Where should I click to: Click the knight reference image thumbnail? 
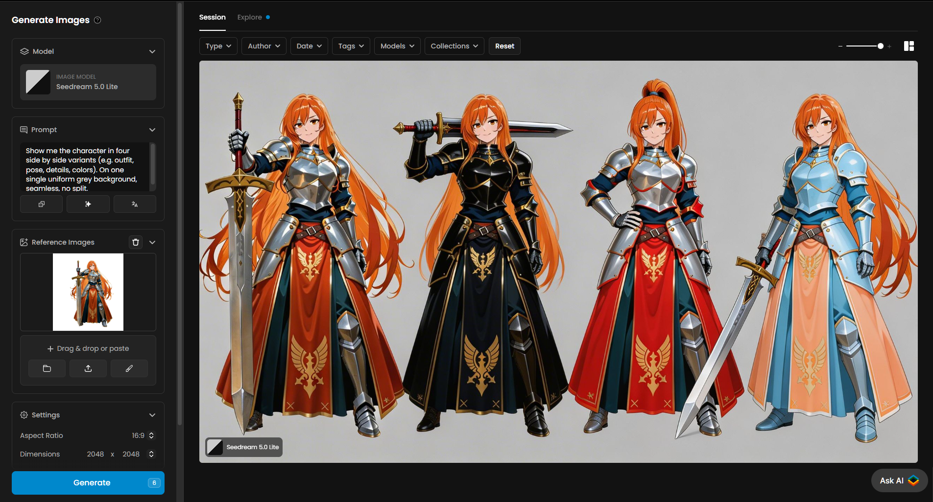(x=88, y=292)
